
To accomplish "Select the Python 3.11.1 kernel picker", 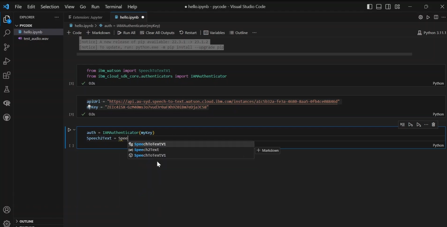I will (x=432, y=32).
